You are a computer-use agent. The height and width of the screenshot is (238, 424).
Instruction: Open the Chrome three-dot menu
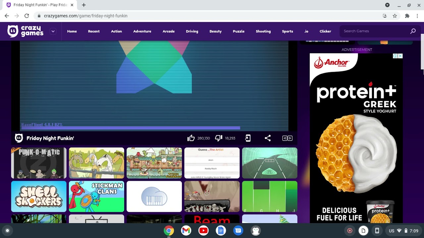pyautogui.click(x=417, y=16)
